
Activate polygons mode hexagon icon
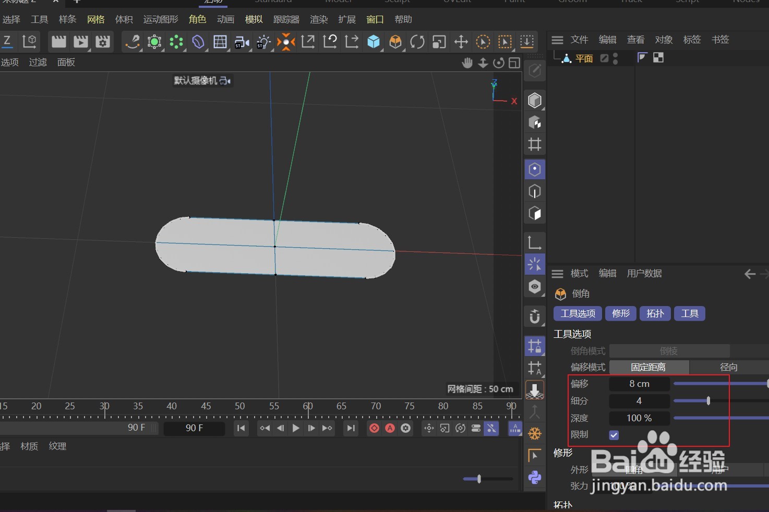(535, 213)
